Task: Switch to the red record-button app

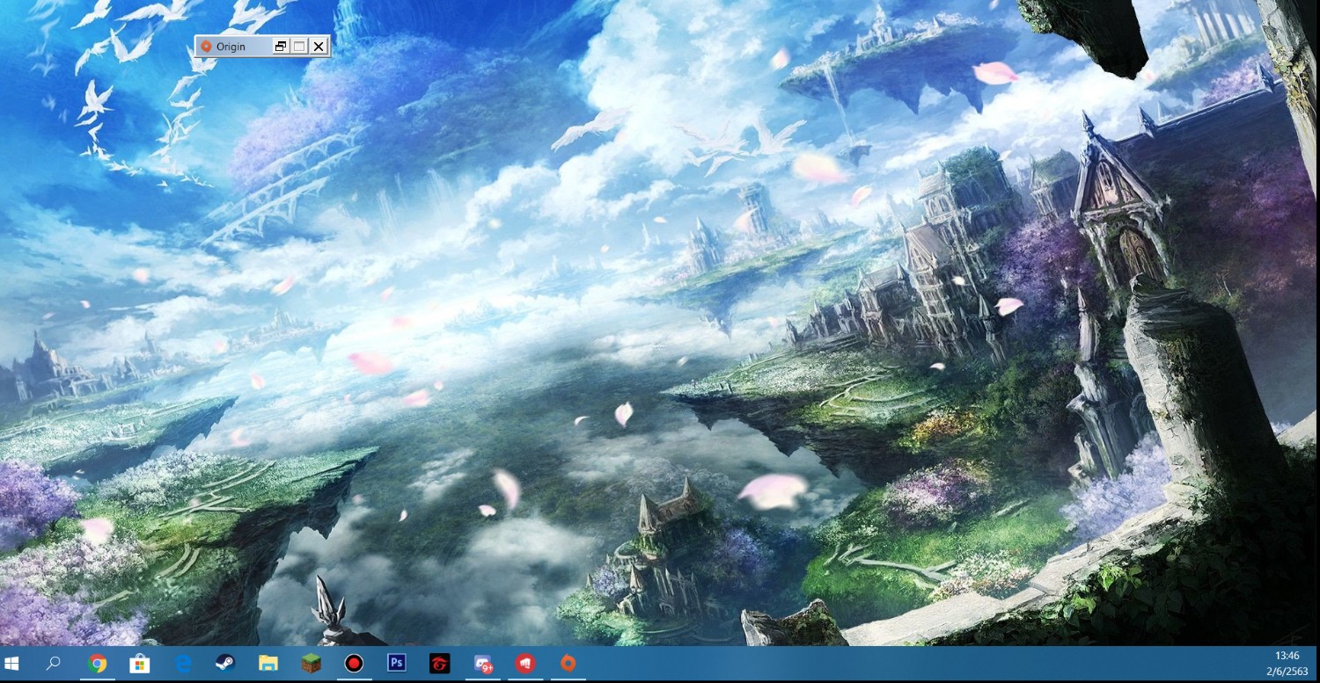Action: (354, 664)
